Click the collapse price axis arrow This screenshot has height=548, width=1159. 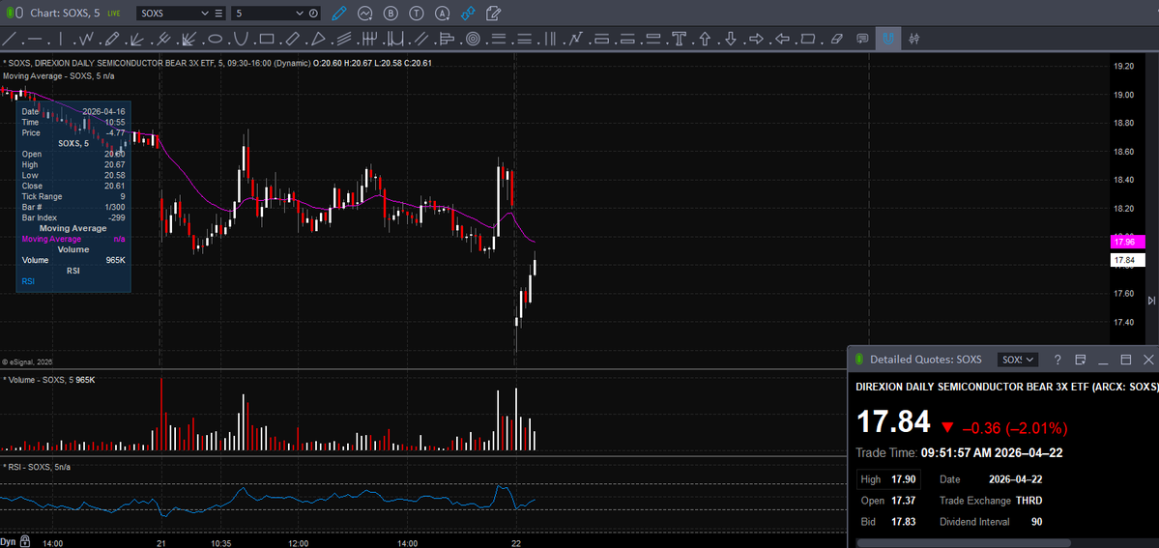[1151, 301]
